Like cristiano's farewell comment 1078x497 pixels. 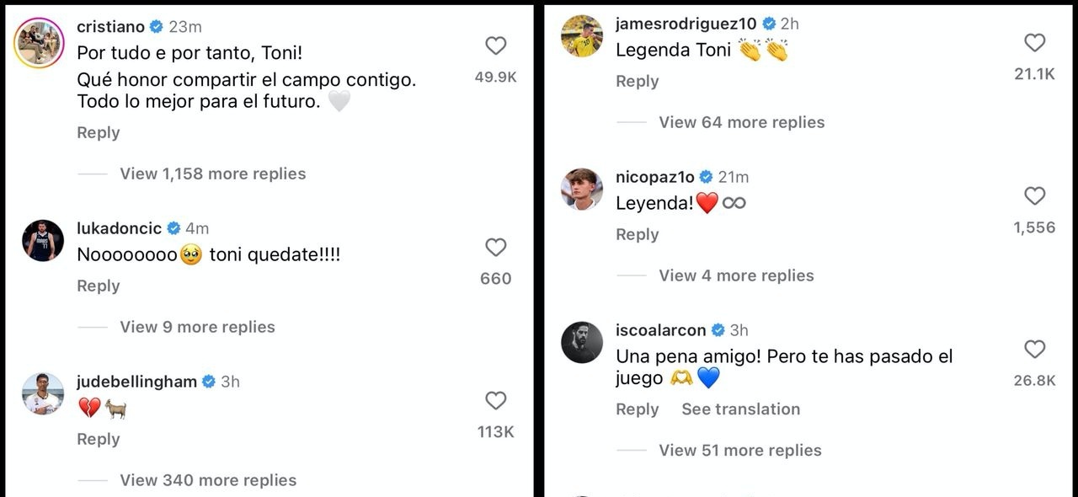click(495, 45)
